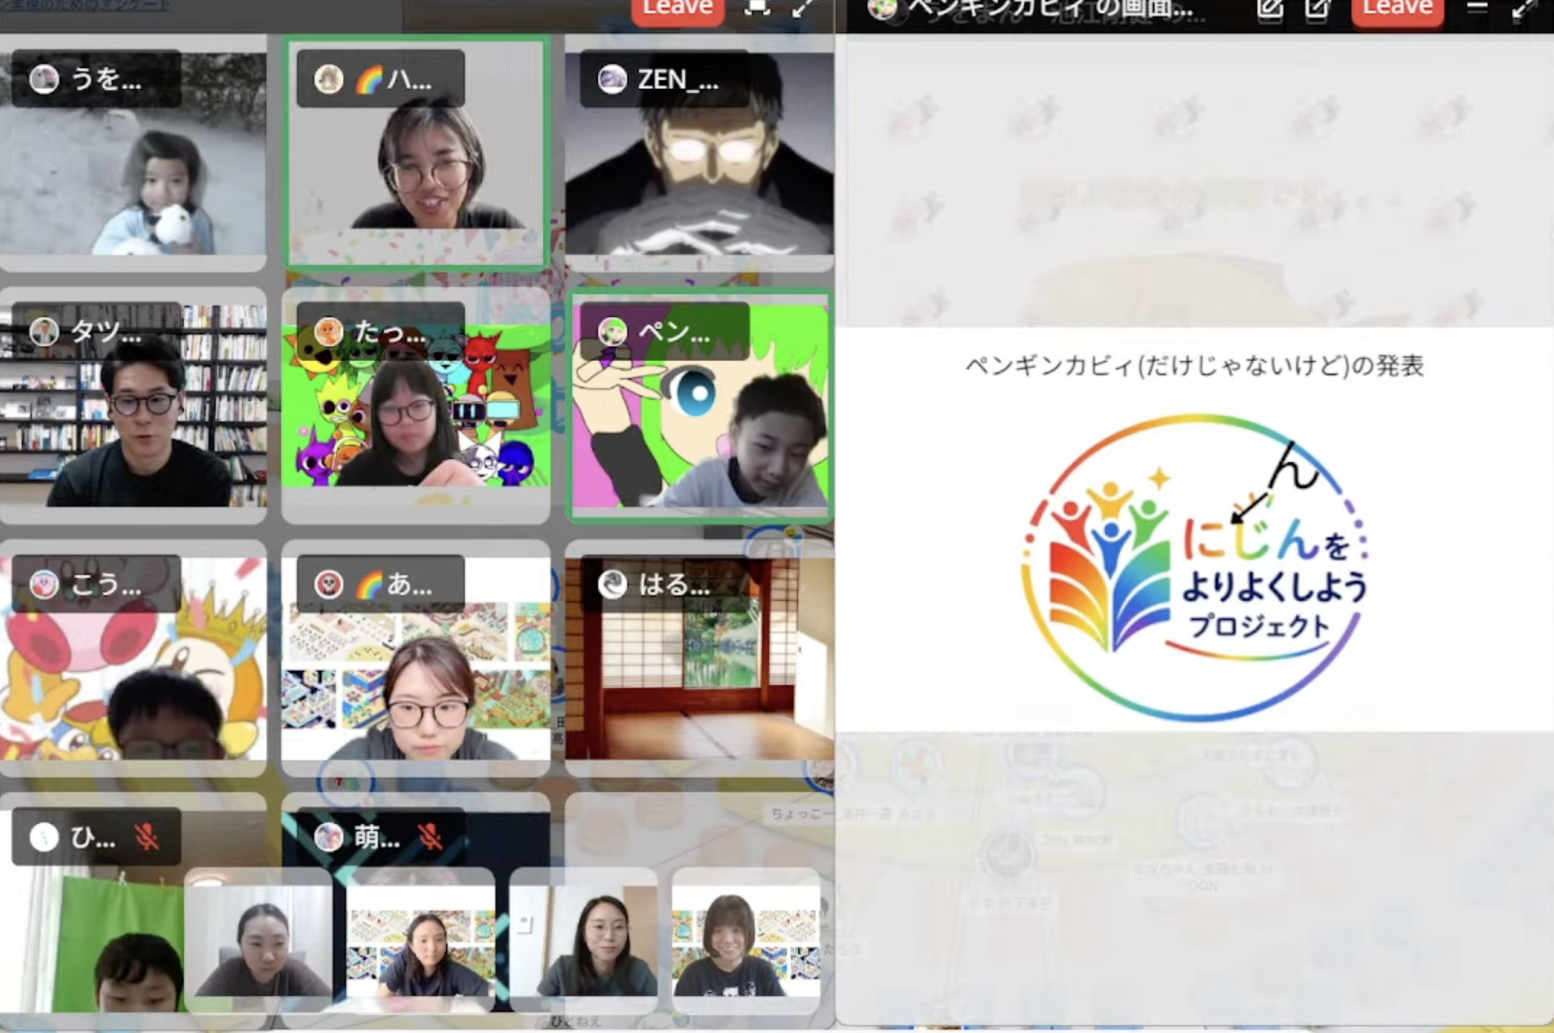Open the menu icon in screen share header
Image resolution: width=1554 pixels, height=1033 pixels.
[x=1476, y=7]
